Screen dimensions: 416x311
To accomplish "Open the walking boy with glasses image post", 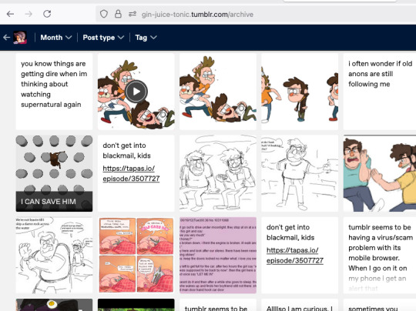I will pos(300,92).
